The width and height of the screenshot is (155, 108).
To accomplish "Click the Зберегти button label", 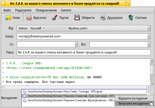I will (88, 18).
